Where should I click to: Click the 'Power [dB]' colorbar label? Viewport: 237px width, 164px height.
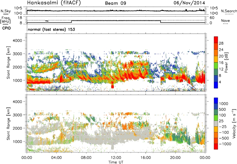pos(226,62)
